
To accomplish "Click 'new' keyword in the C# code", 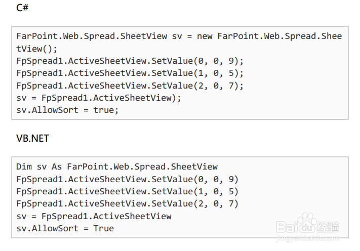I will click(205, 36).
